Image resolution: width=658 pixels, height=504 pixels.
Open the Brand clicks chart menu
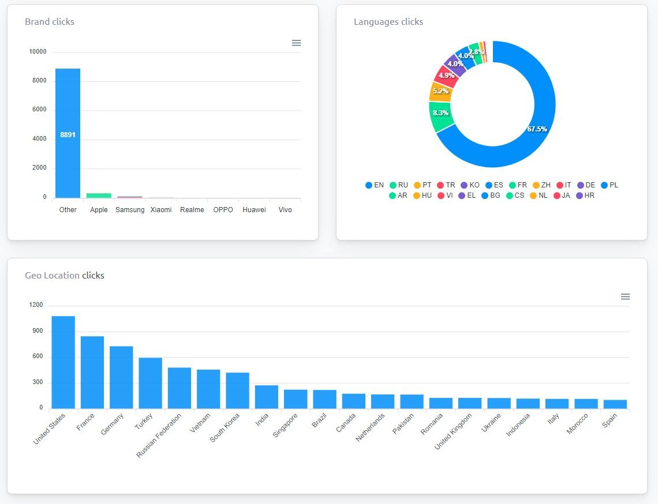tap(296, 43)
